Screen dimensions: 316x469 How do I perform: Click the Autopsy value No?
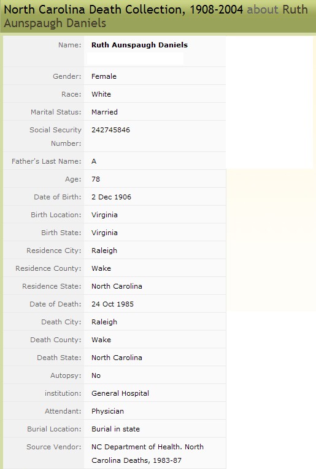(96, 375)
